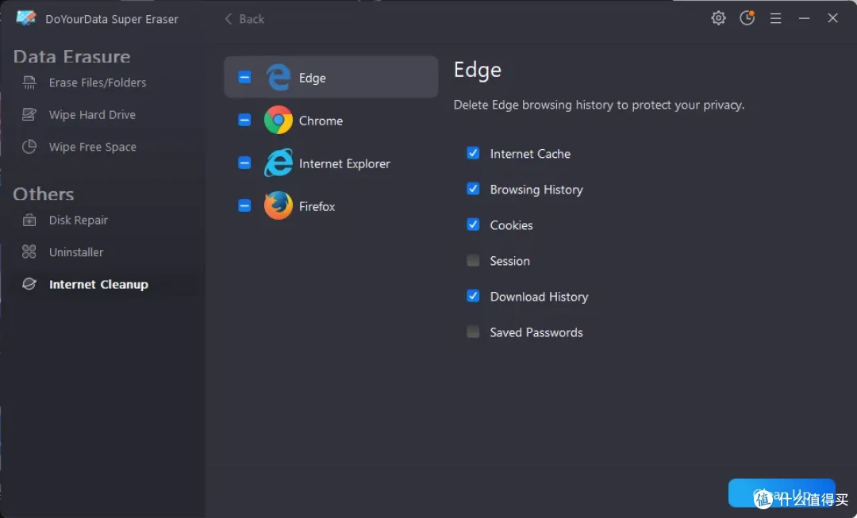857x518 pixels.
Task: Toggle the Chrome selection checkbox
Action: pyautogui.click(x=244, y=121)
